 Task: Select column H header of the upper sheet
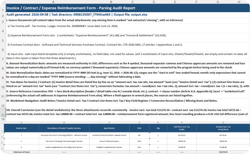(239, 2)
